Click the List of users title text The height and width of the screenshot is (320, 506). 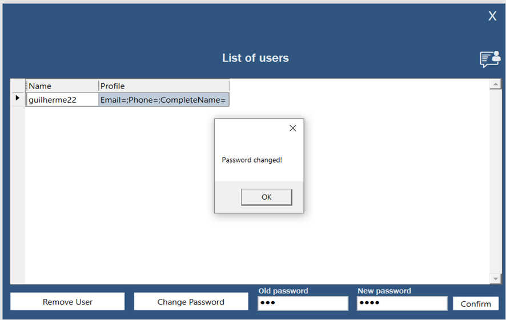click(255, 58)
